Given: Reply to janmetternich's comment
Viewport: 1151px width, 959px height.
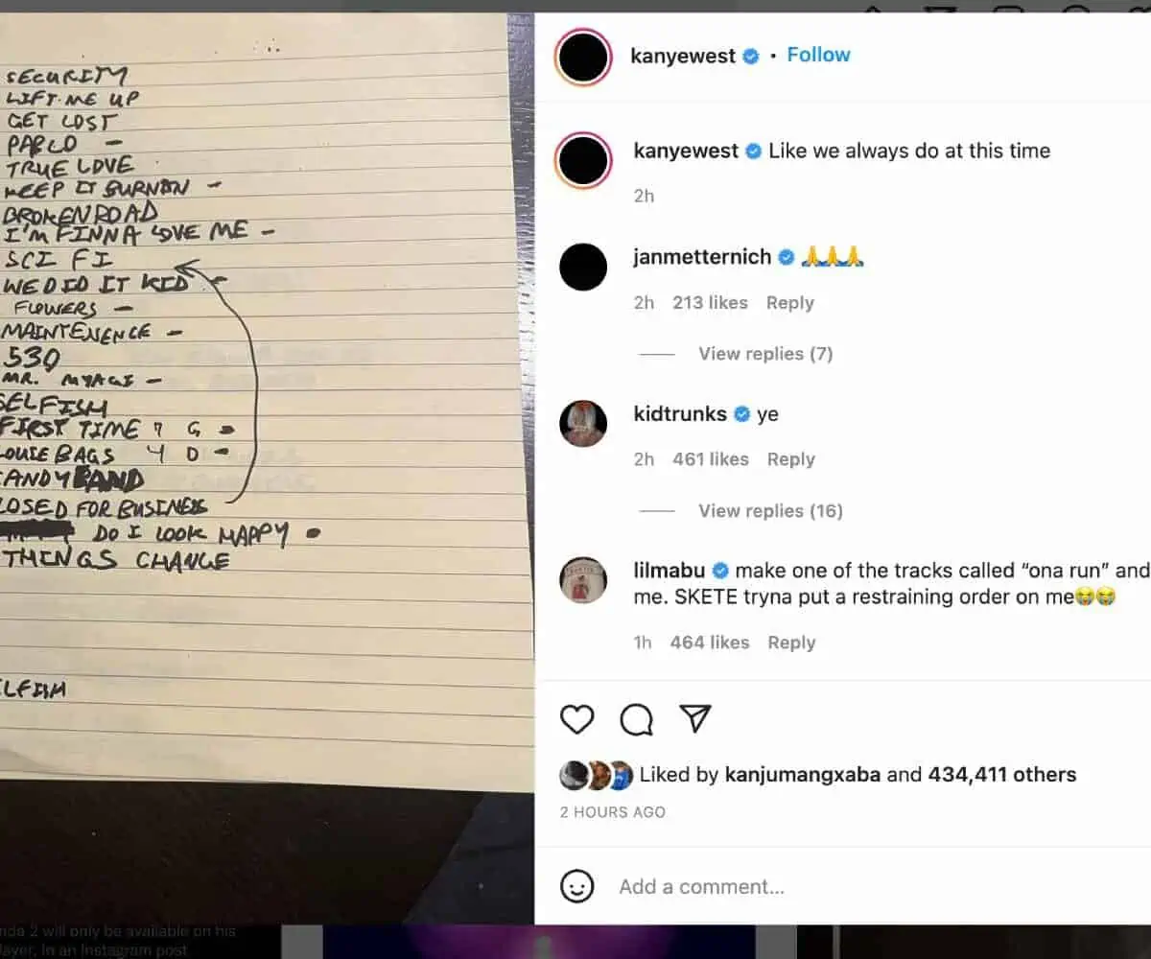Looking at the screenshot, I should coord(789,303).
